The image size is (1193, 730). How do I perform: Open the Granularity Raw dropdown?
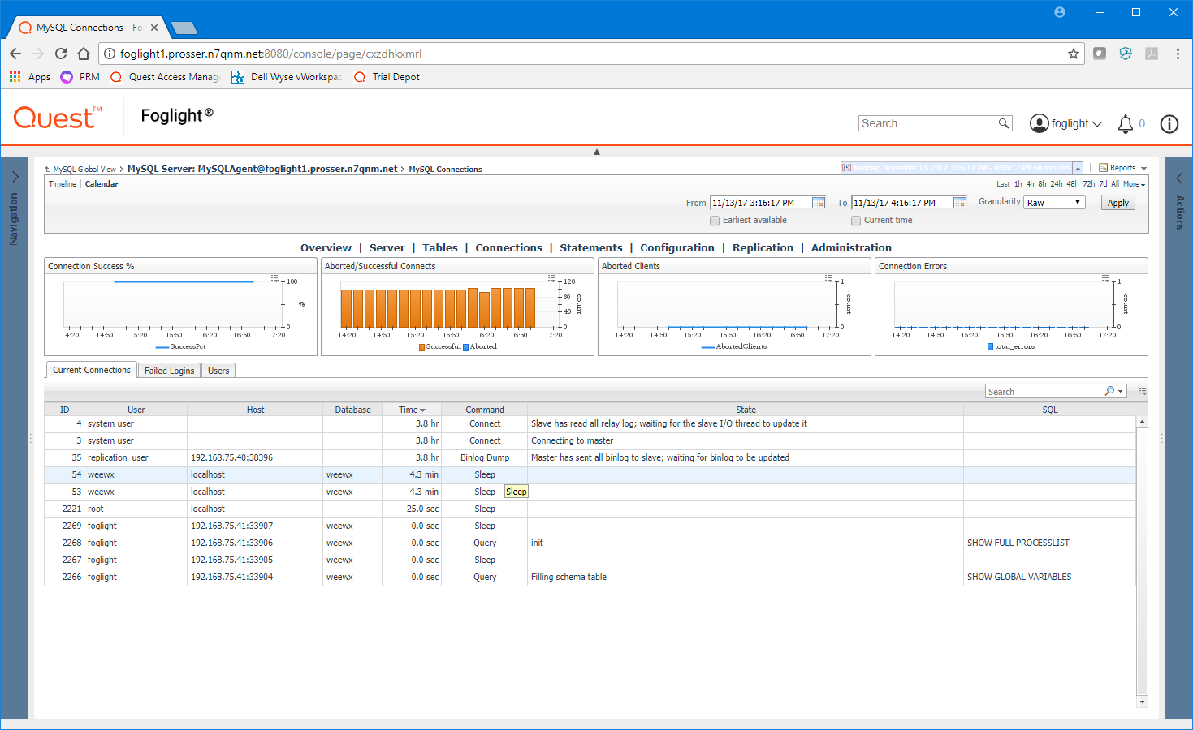click(x=1054, y=203)
